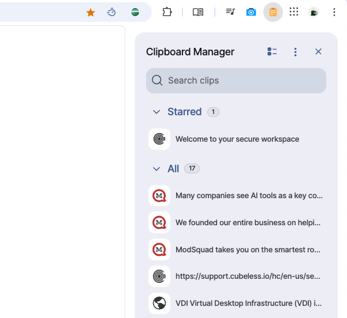
Task: Click the All section heading
Action: [173, 169]
